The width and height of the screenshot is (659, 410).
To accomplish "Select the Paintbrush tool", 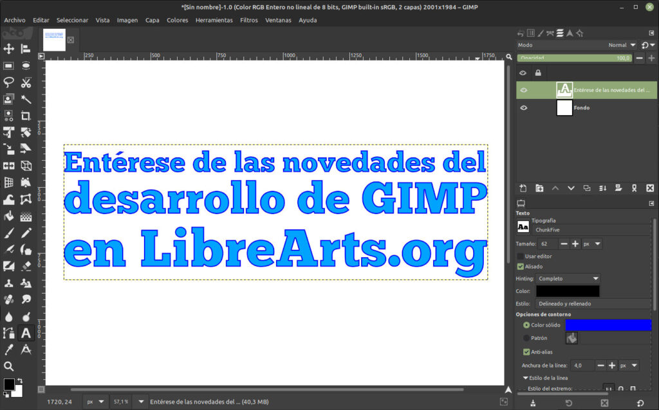I will click(9, 233).
